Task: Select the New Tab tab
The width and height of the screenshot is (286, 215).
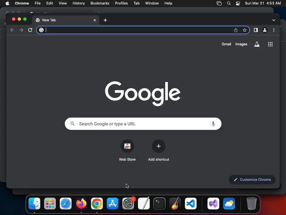Action: [66, 20]
